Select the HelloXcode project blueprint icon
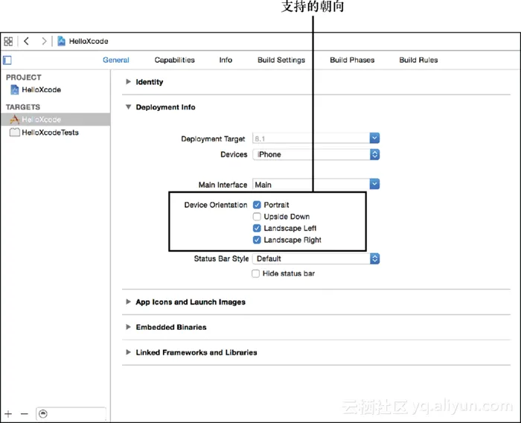This screenshot has width=521, height=423. (x=15, y=89)
